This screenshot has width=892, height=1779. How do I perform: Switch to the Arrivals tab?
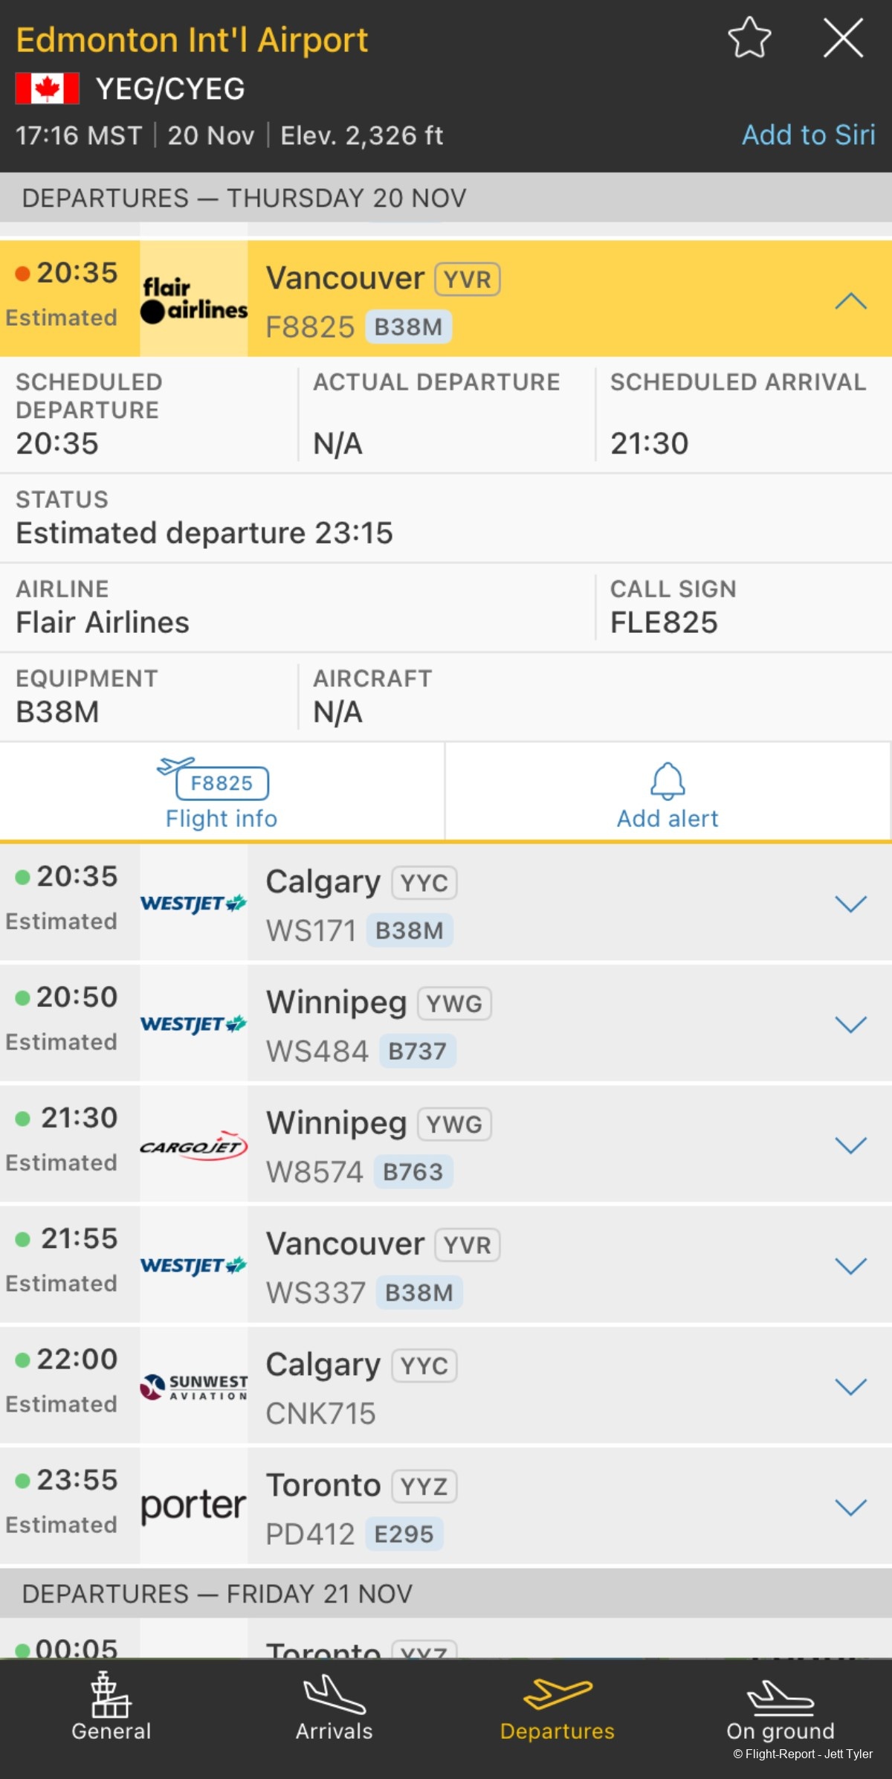pyautogui.click(x=334, y=1707)
